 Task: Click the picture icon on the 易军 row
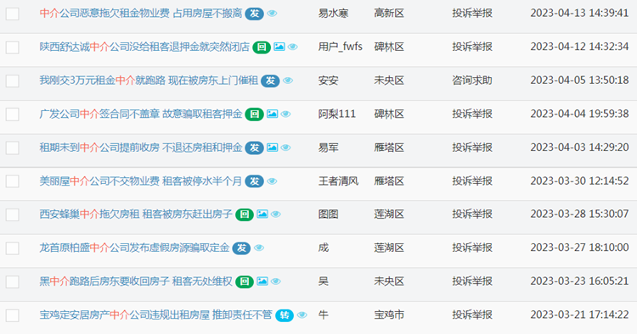click(272, 148)
